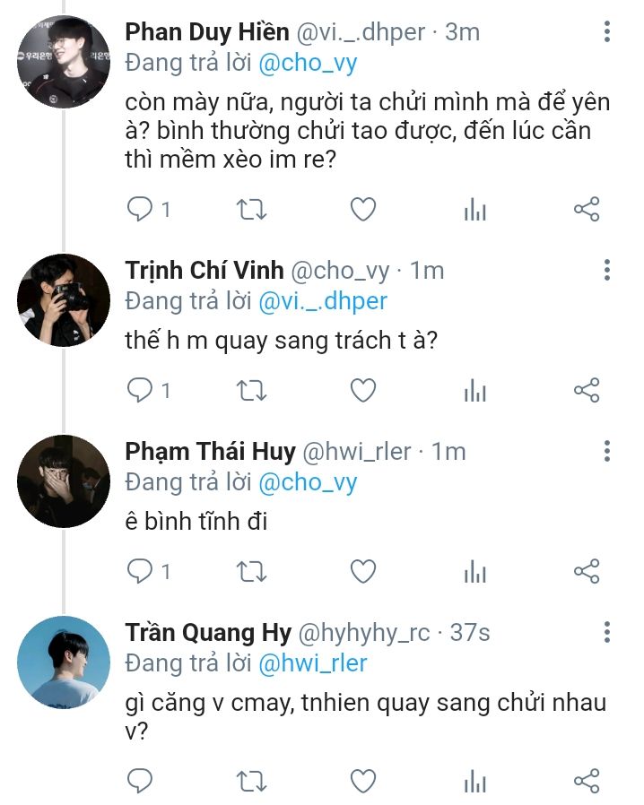Open more options on Phan Duy Hiền's tweet
Screen dimensions: 644x805
pos(607,32)
